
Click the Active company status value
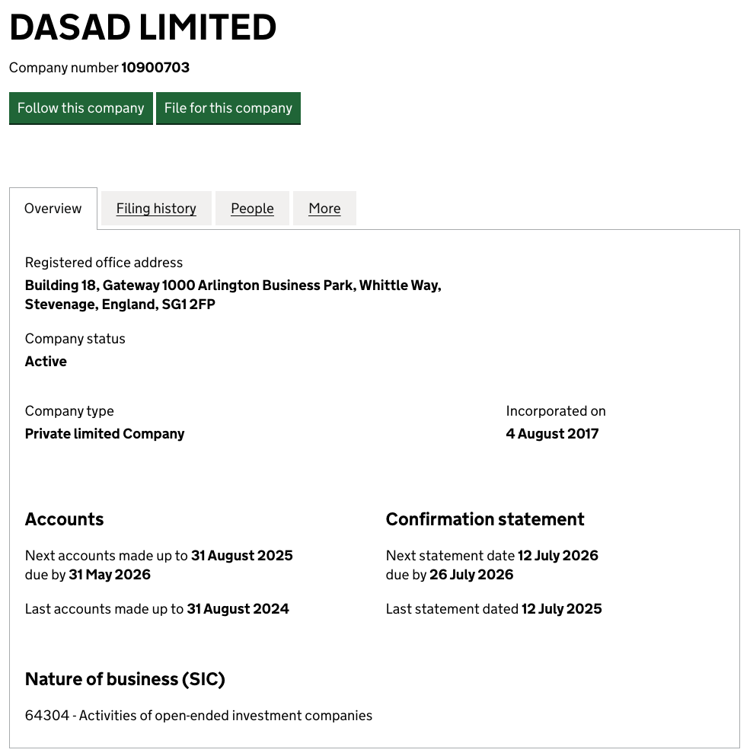46,362
